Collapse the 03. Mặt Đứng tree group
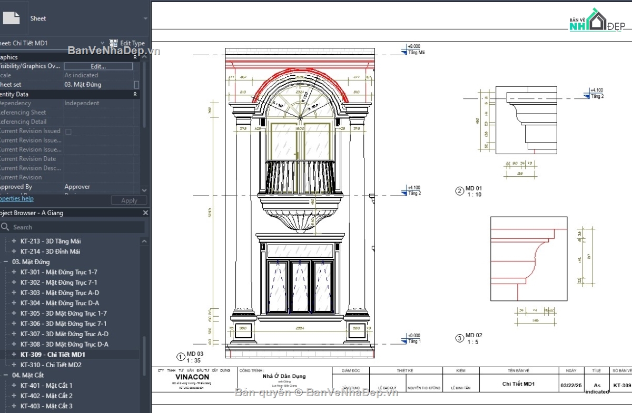The width and height of the screenshot is (632, 413). pyautogui.click(x=6, y=262)
